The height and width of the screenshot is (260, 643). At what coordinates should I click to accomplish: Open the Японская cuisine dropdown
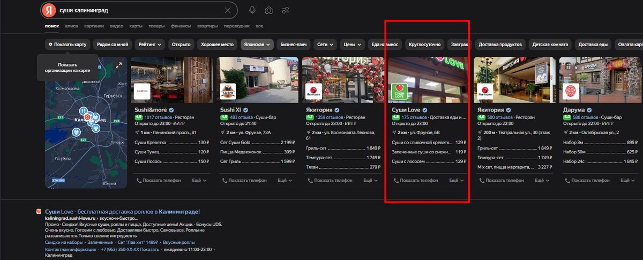(x=257, y=44)
